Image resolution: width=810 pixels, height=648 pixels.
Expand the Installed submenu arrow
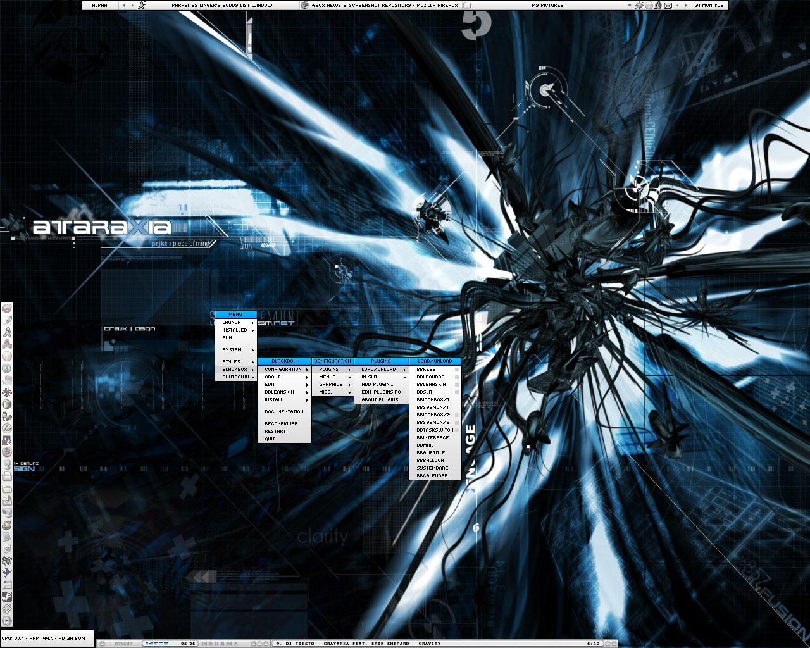coord(252,330)
